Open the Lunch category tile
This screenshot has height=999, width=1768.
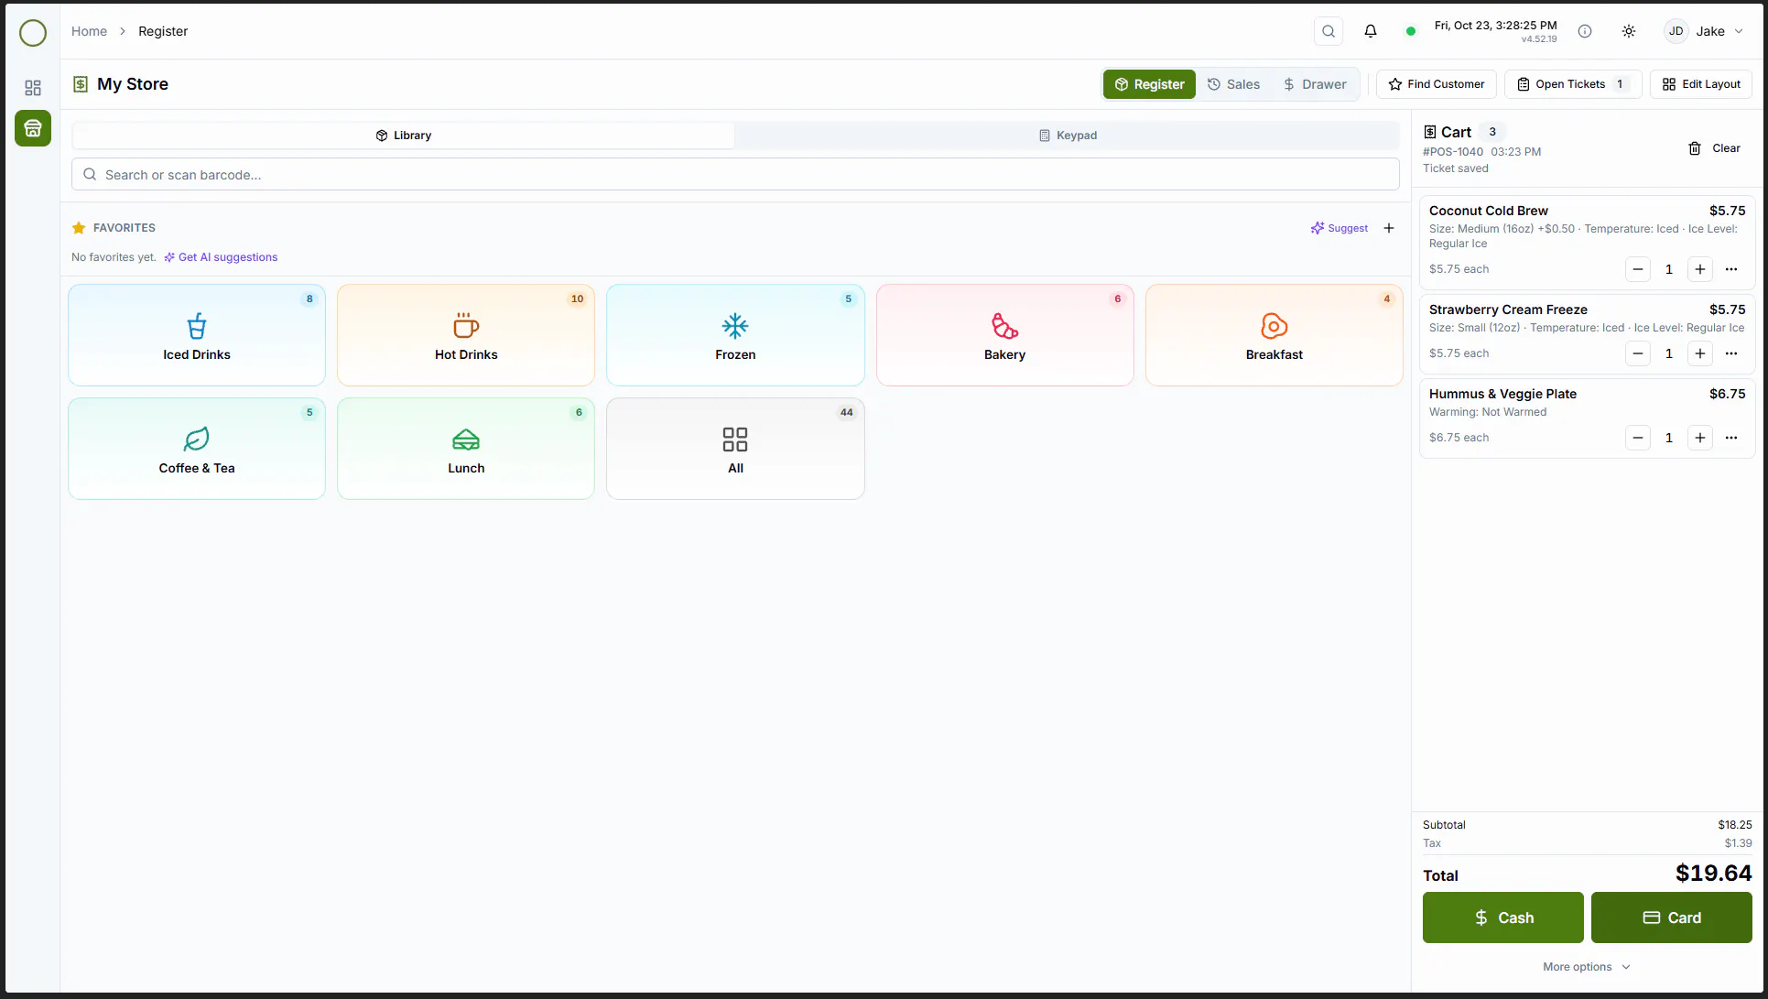[x=466, y=449]
